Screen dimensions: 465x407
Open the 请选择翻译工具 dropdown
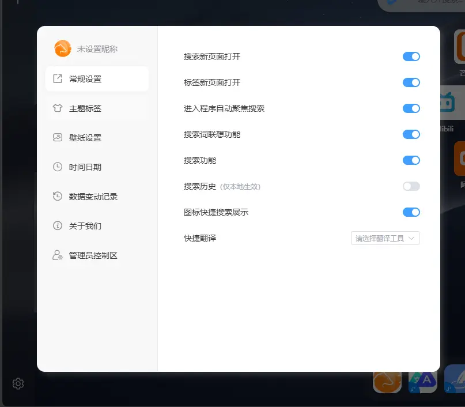pyautogui.click(x=385, y=238)
